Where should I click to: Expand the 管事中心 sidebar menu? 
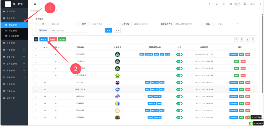(x=14, y=57)
